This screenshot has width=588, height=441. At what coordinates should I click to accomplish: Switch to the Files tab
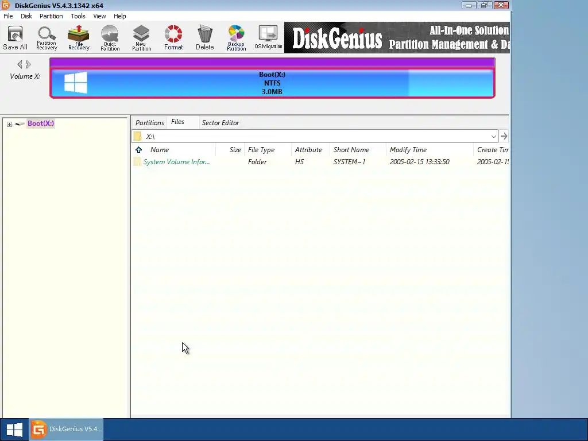coord(177,122)
